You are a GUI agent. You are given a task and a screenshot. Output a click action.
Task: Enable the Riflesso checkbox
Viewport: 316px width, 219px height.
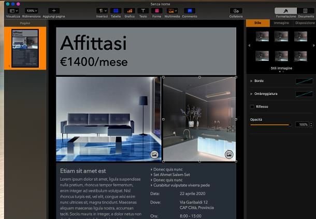(x=252, y=106)
